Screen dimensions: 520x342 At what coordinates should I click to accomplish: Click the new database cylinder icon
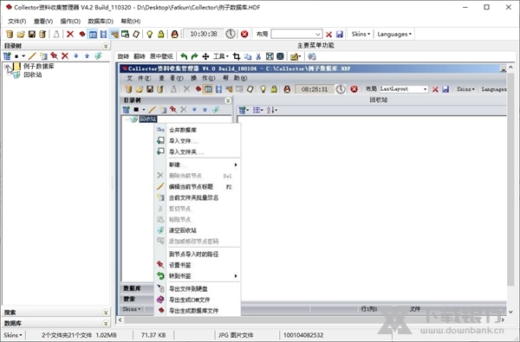click(10, 34)
